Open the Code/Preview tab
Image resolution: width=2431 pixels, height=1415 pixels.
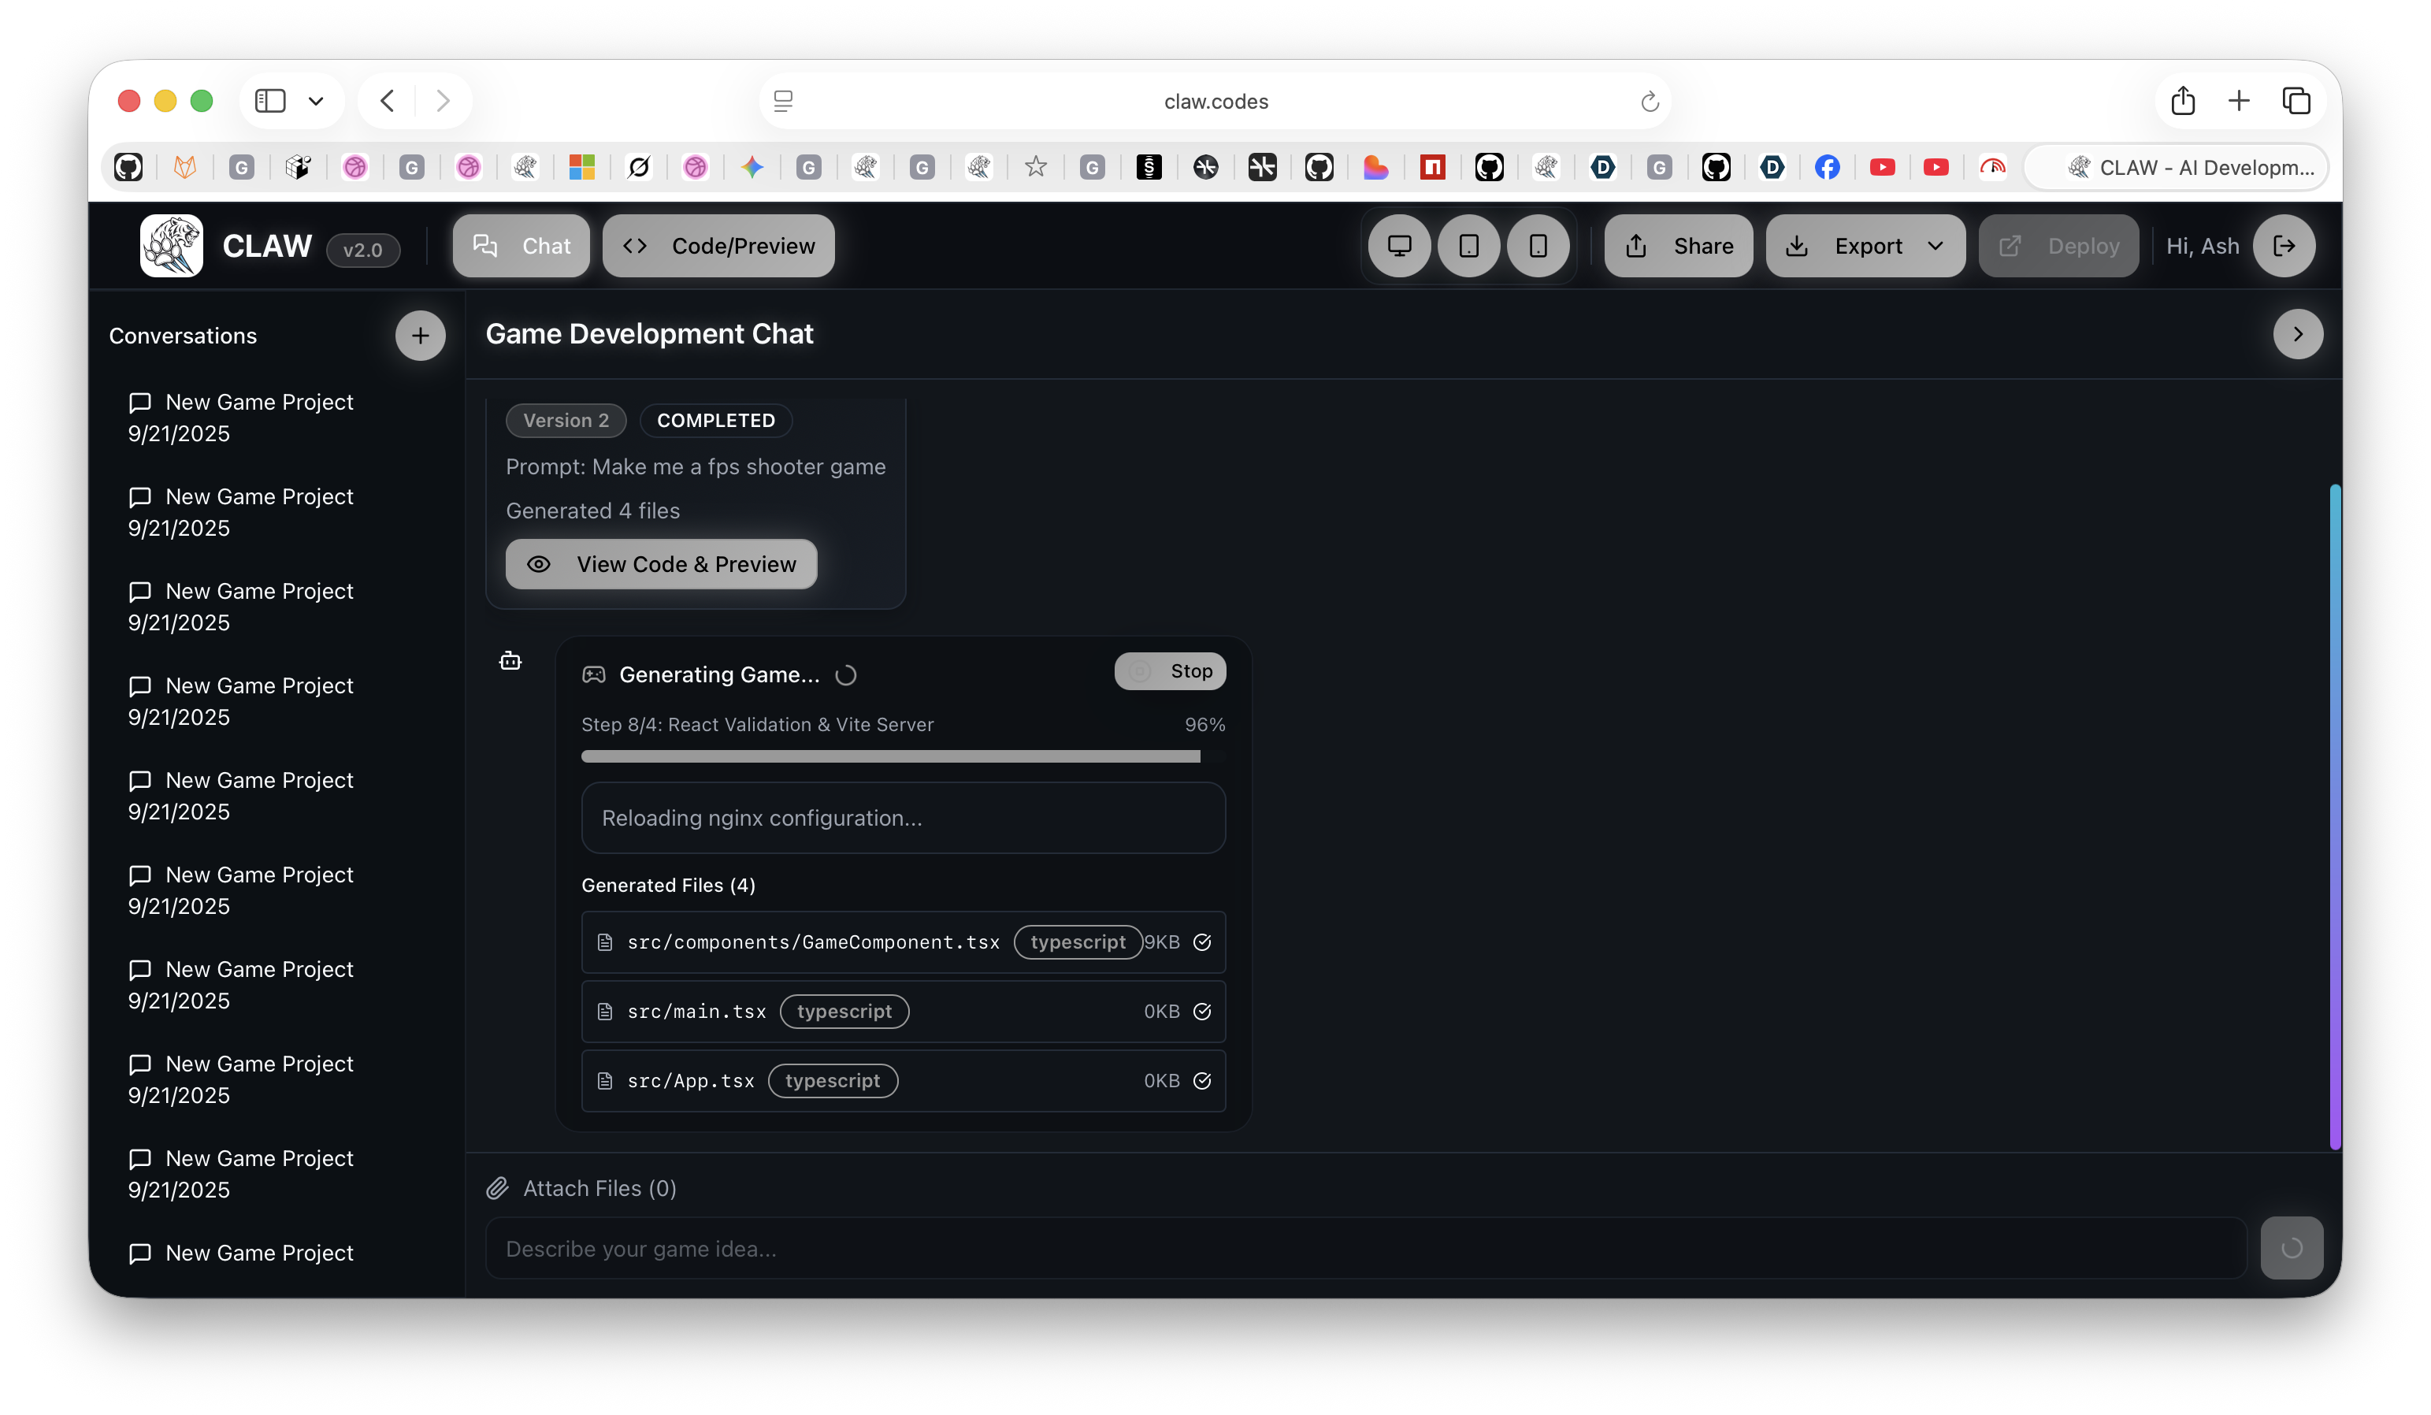pos(718,246)
